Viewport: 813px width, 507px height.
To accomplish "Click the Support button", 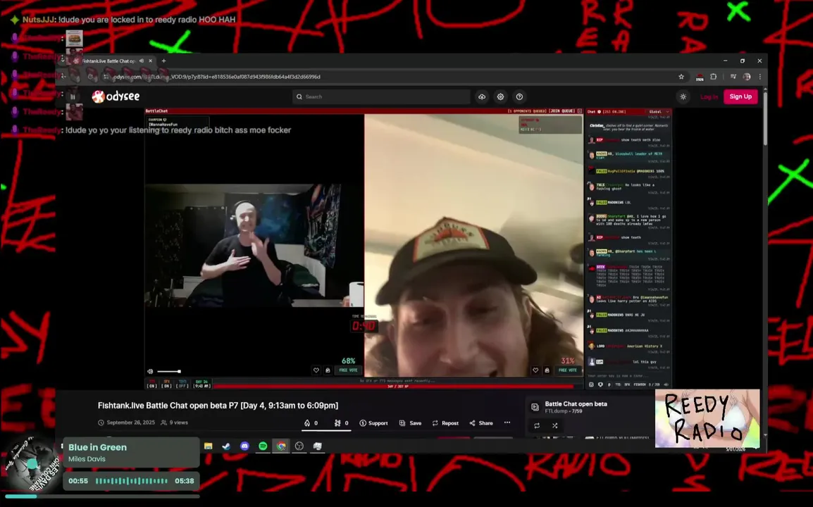I will tap(374, 423).
